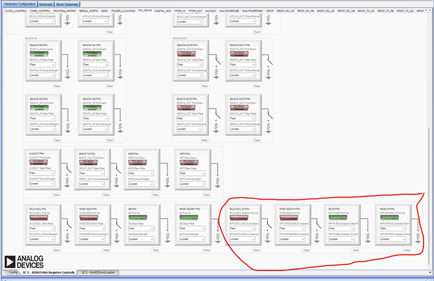Enable CLKOUT pin pull-down
This screenshot has width=434, height=281.
click(x=39, y=162)
